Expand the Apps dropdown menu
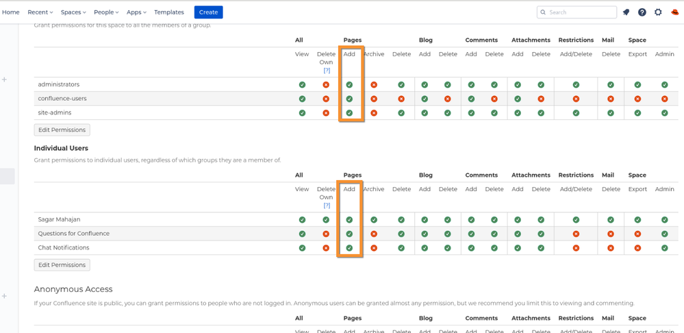 pyautogui.click(x=136, y=12)
